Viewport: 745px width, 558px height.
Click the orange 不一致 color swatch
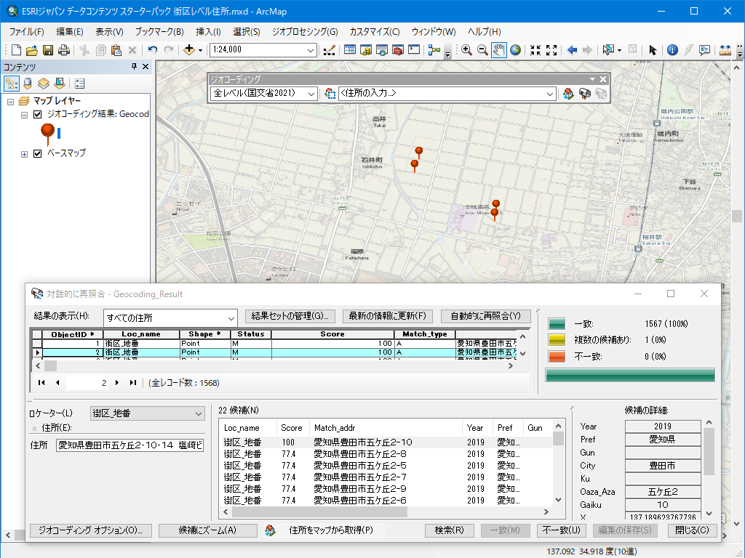click(x=557, y=356)
